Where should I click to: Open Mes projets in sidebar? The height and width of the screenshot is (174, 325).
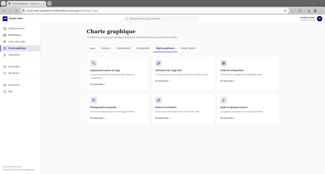[20, 67]
